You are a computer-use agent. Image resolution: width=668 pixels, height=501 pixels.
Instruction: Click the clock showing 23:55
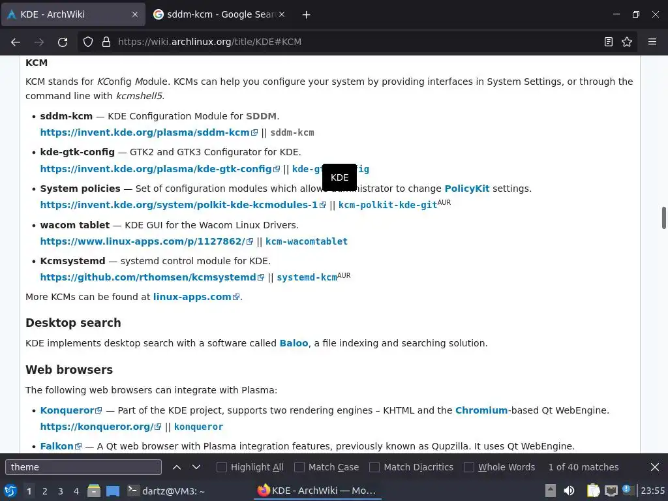pos(652,491)
